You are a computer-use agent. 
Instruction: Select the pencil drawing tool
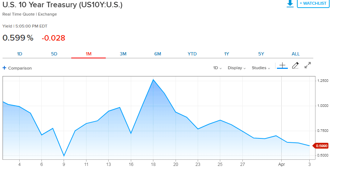tap(295, 66)
